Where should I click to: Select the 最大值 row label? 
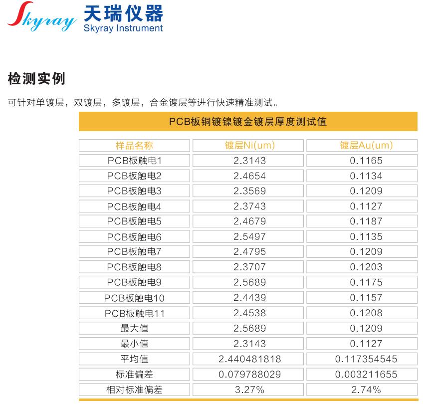click(x=134, y=328)
